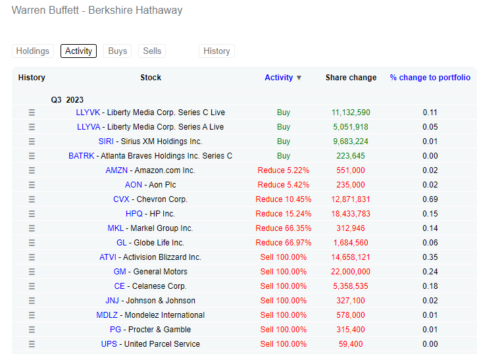Open the UPS ticker link
Screen dimensions: 479x354
click(x=109, y=344)
